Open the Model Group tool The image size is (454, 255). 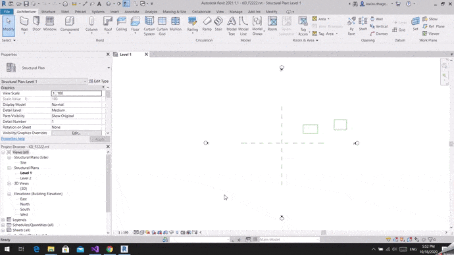tap(257, 26)
